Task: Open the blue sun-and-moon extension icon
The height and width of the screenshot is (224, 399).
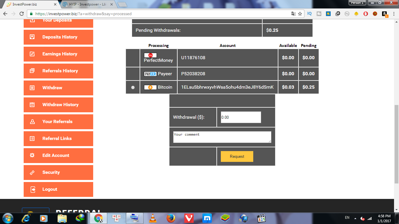Action: tap(328, 14)
